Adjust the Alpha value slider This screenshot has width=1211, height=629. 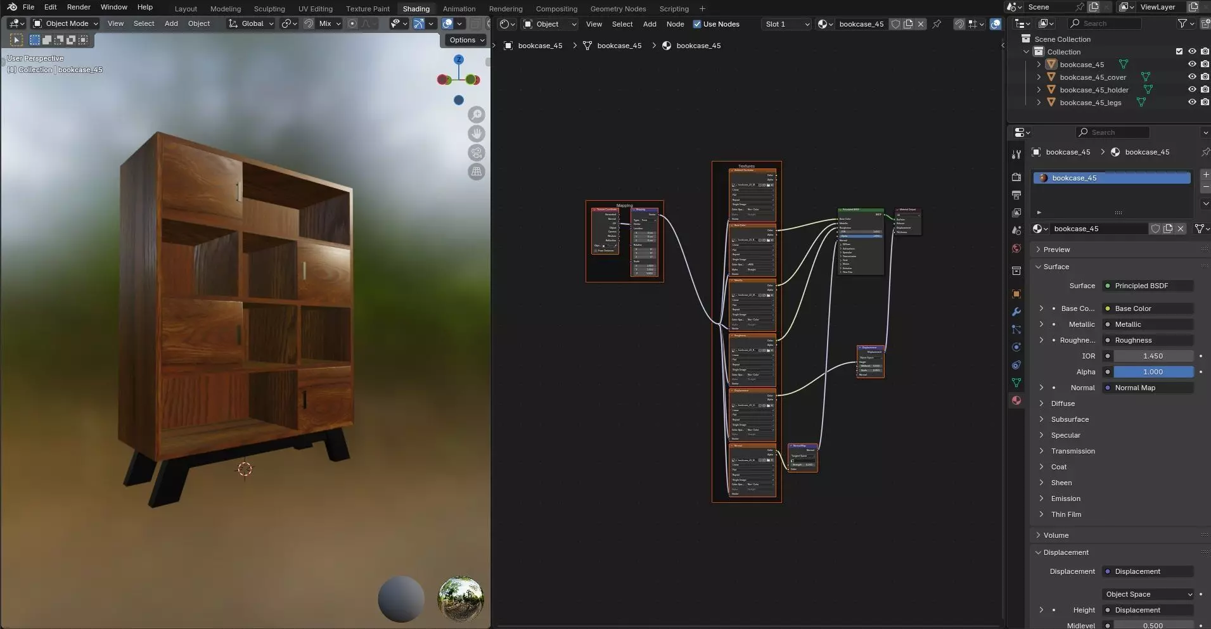pyautogui.click(x=1153, y=372)
